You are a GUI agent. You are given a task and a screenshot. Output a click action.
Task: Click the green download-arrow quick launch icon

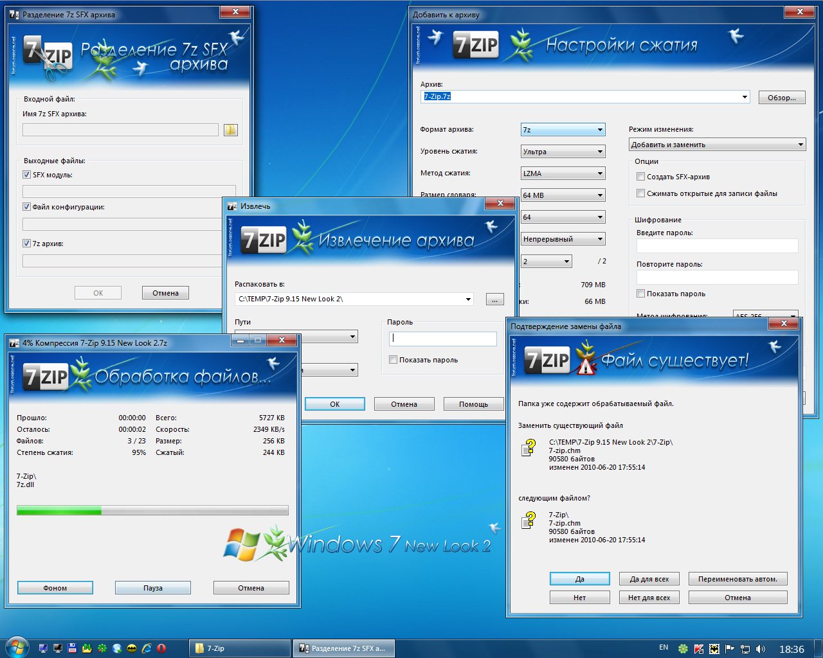87,648
